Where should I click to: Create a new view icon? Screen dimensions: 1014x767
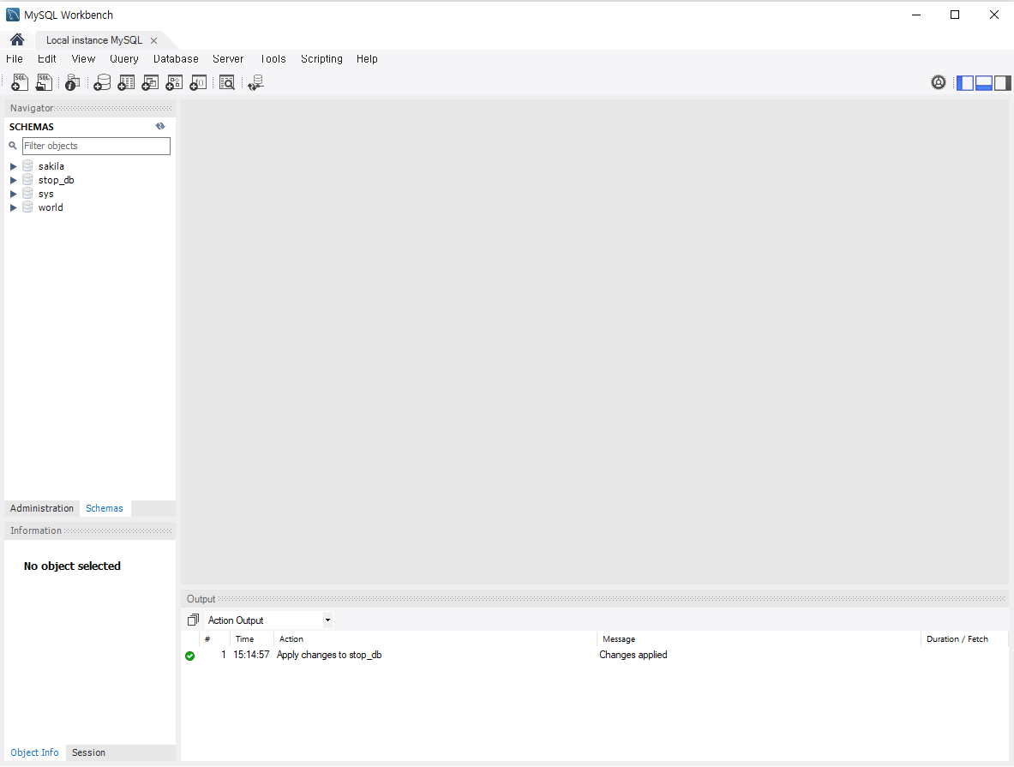tap(150, 82)
